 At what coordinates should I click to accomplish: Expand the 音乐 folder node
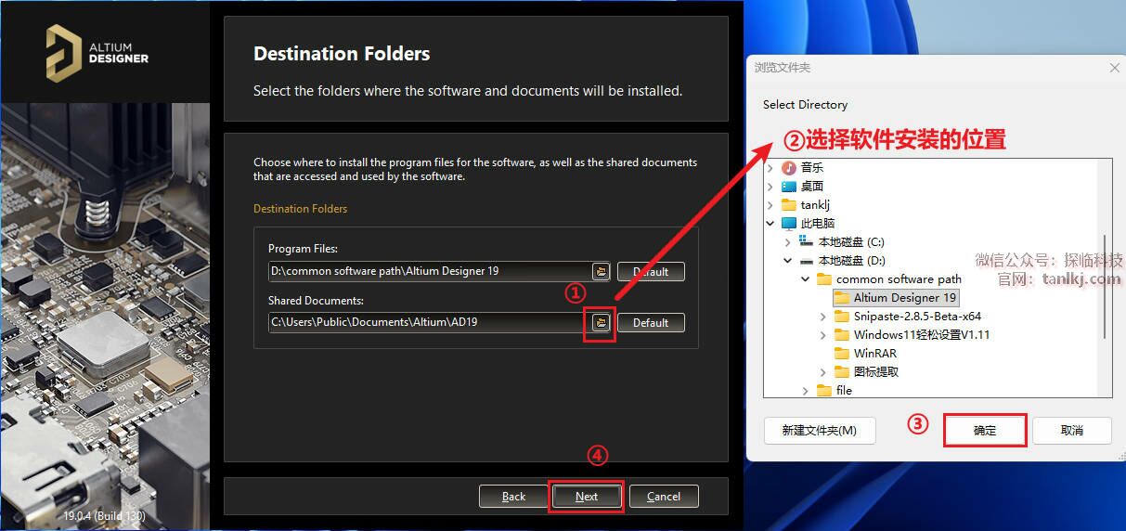[x=770, y=168]
